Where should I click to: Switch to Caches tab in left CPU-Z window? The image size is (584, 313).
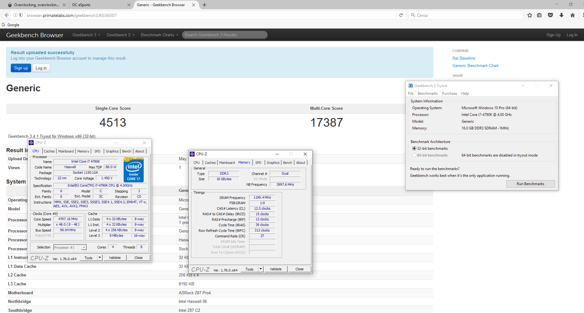[49, 151]
